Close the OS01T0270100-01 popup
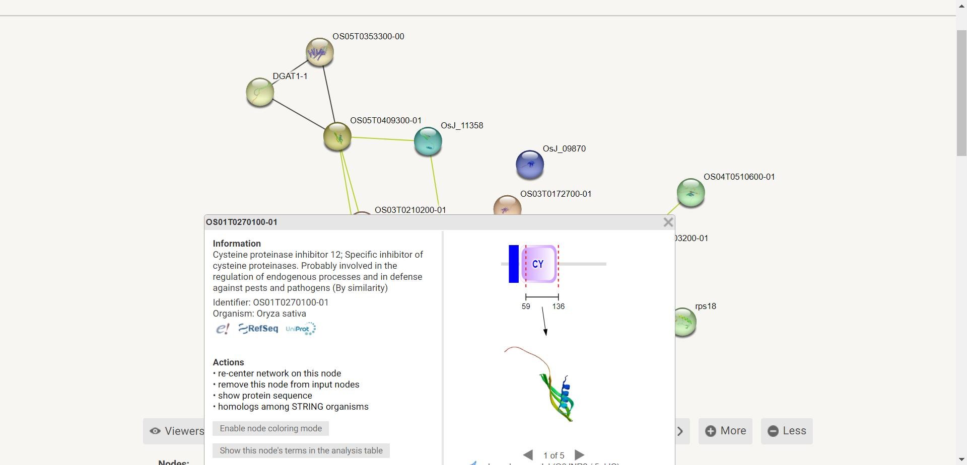This screenshot has width=967, height=465. point(668,222)
